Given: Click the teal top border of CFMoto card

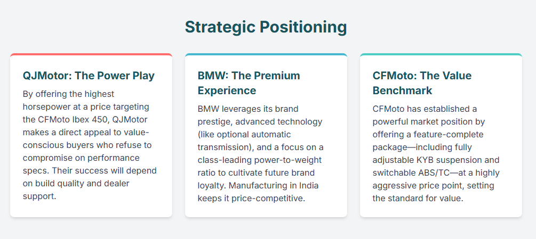Looking at the screenshot, I should click(441, 54).
